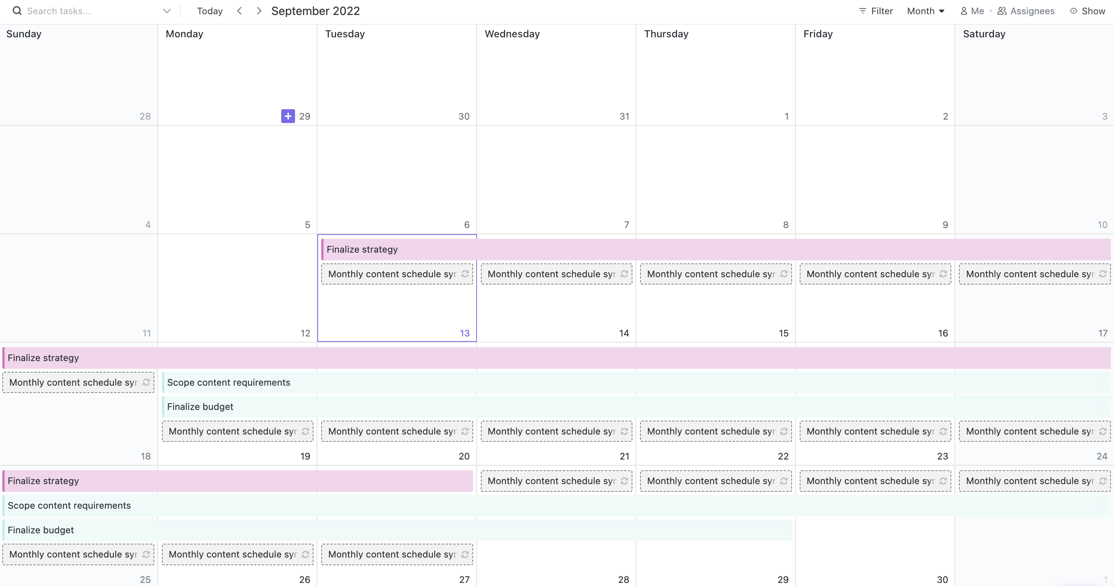Open the Finalize strategy task bar
This screenshot has height=586, width=1114.
[x=362, y=249]
